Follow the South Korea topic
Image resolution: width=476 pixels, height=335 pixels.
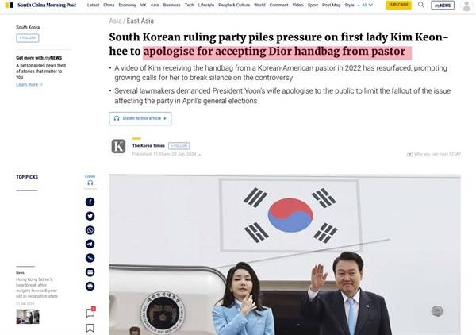point(28,38)
